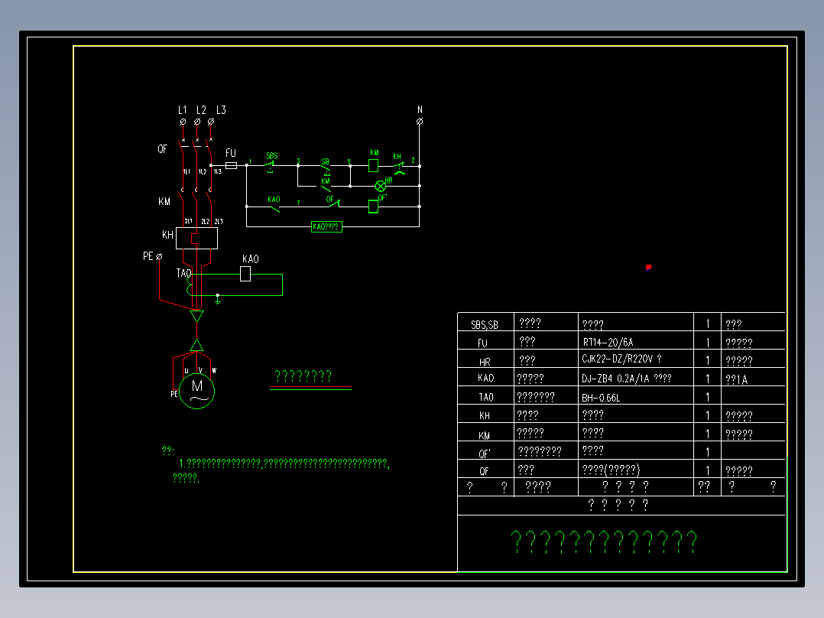Click the KA0 relay box near TA0
This screenshot has height=618, width=824.
245,274
